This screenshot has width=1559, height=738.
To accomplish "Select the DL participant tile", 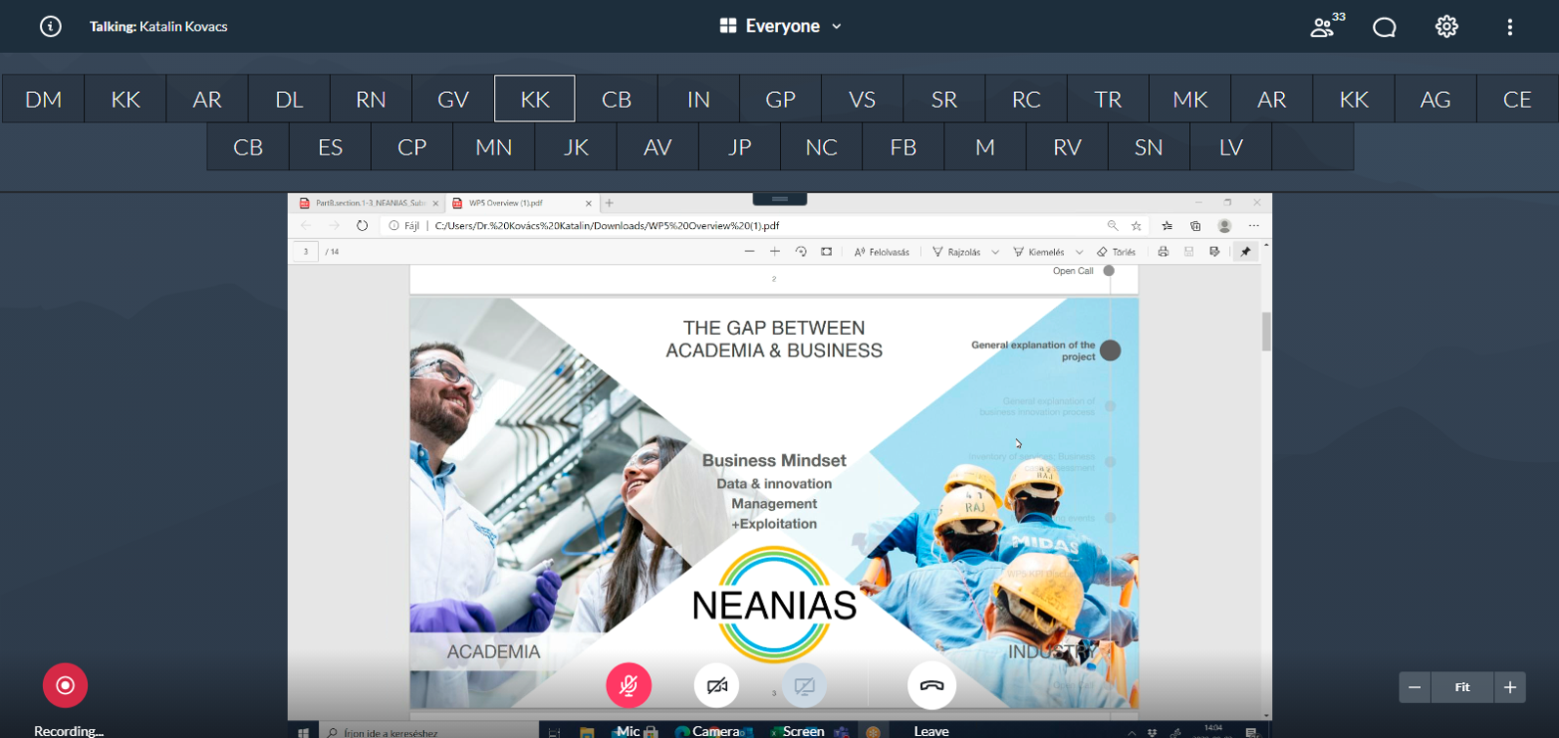I will 289,99.
